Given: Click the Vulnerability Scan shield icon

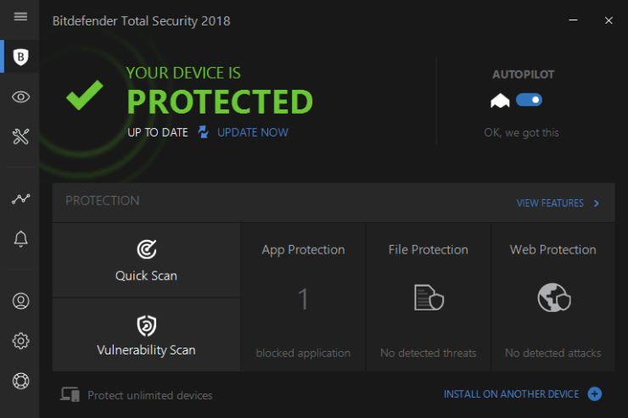Looking at the screenshot, I should click(x=147, y=326).
